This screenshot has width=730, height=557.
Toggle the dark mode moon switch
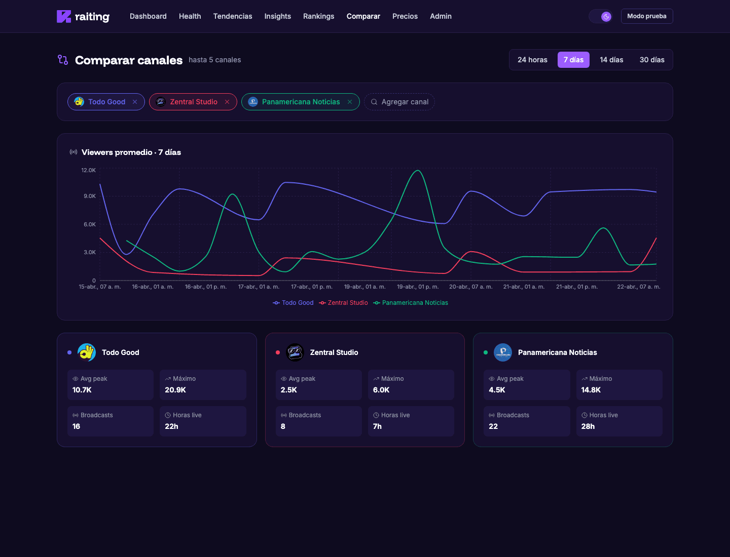tap(601, 16)
